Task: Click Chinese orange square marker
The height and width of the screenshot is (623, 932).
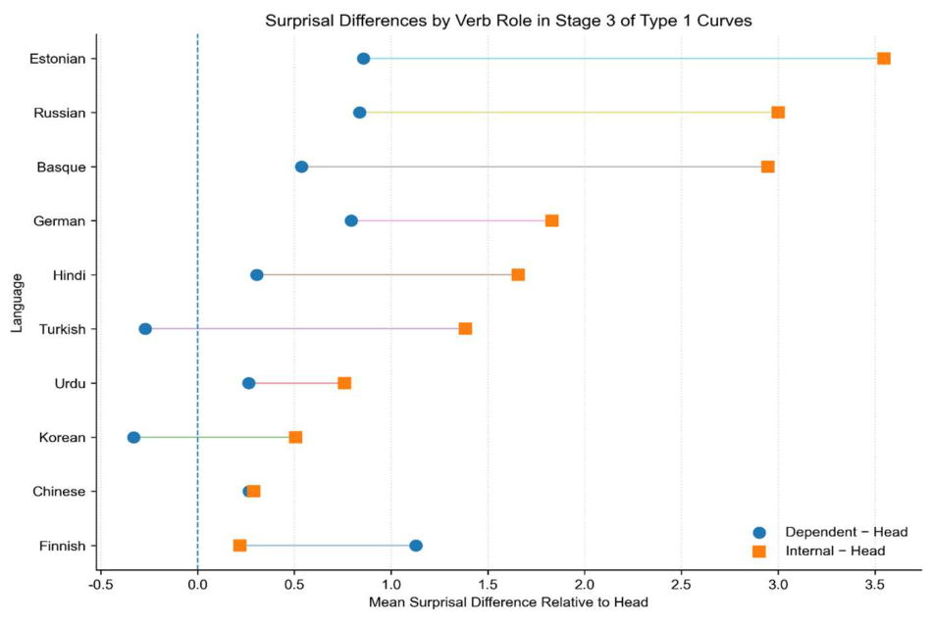Action: tap(254, 492)
